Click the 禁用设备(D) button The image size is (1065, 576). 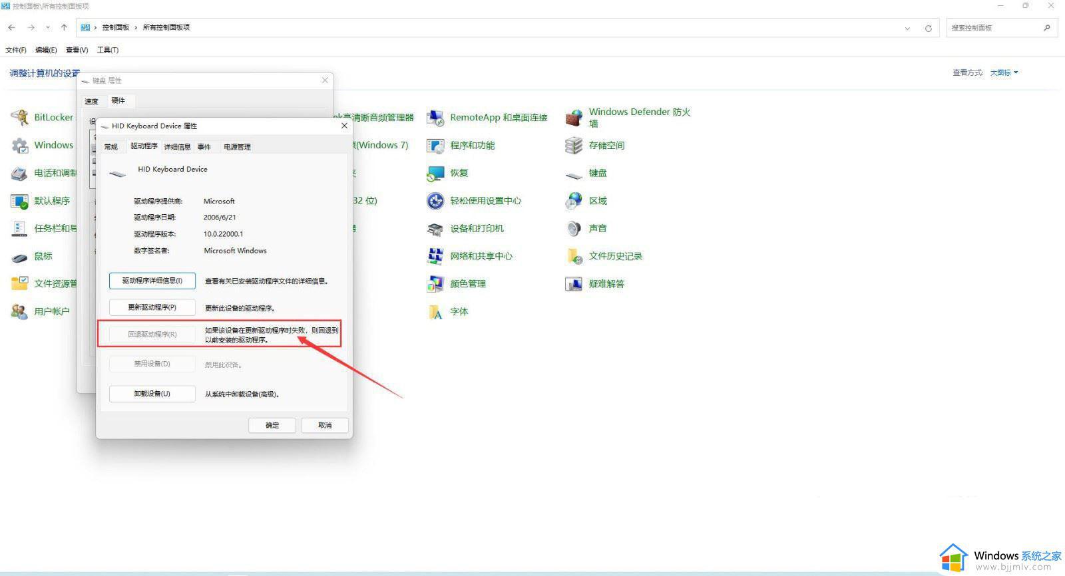coord(152,364)
